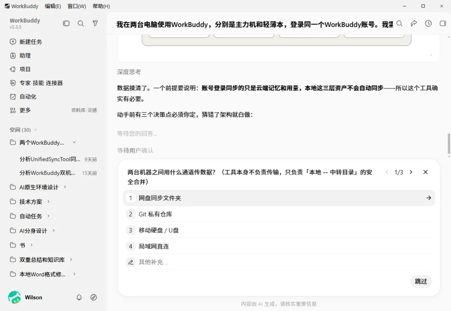
Task: Open the 自动化 automation section
Action: 23,97
